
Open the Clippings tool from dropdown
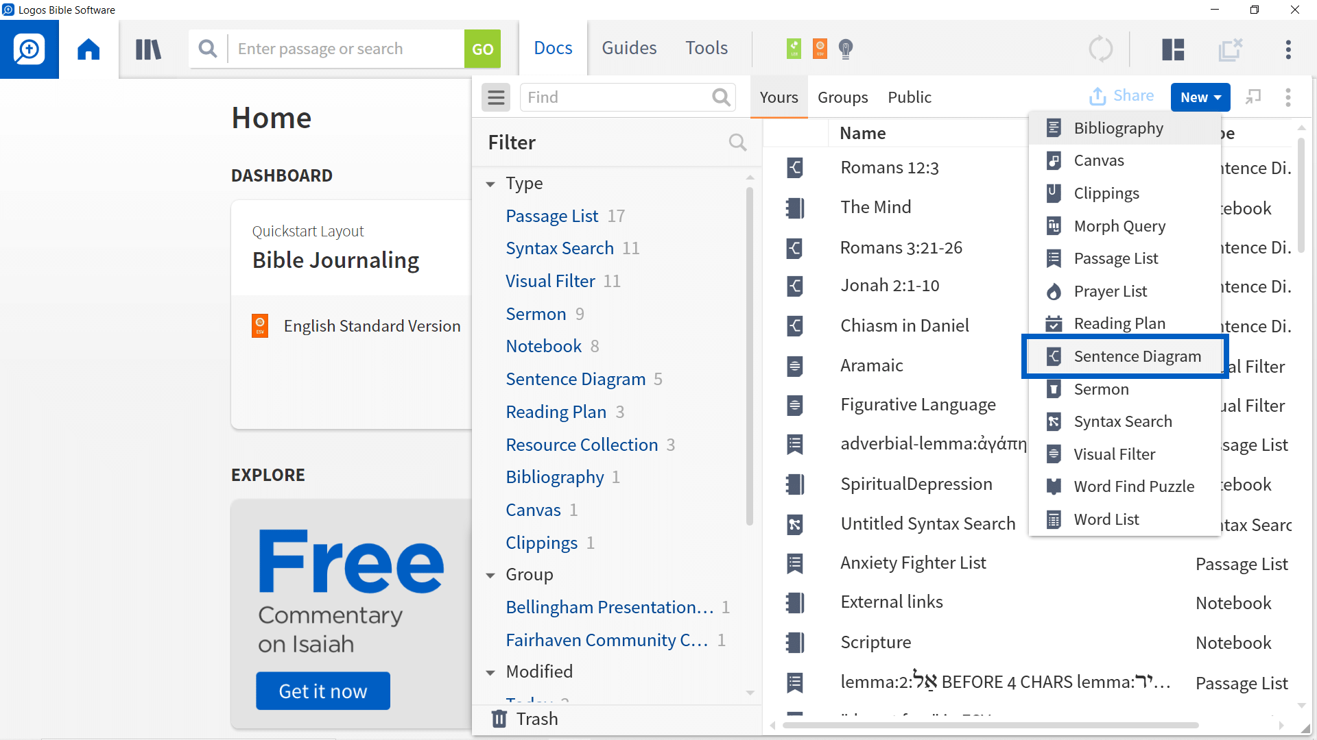click(x=1107, y=193)
